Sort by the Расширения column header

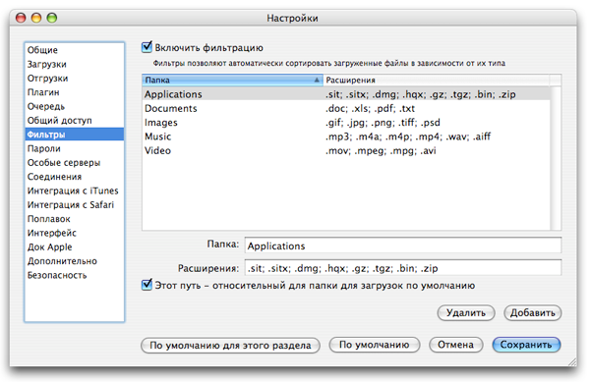pos(436,80)
